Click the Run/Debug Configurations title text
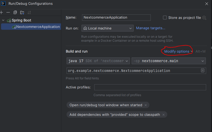This screenshot has width=212, height=132. pyautogui.click(x=31, y=4)
